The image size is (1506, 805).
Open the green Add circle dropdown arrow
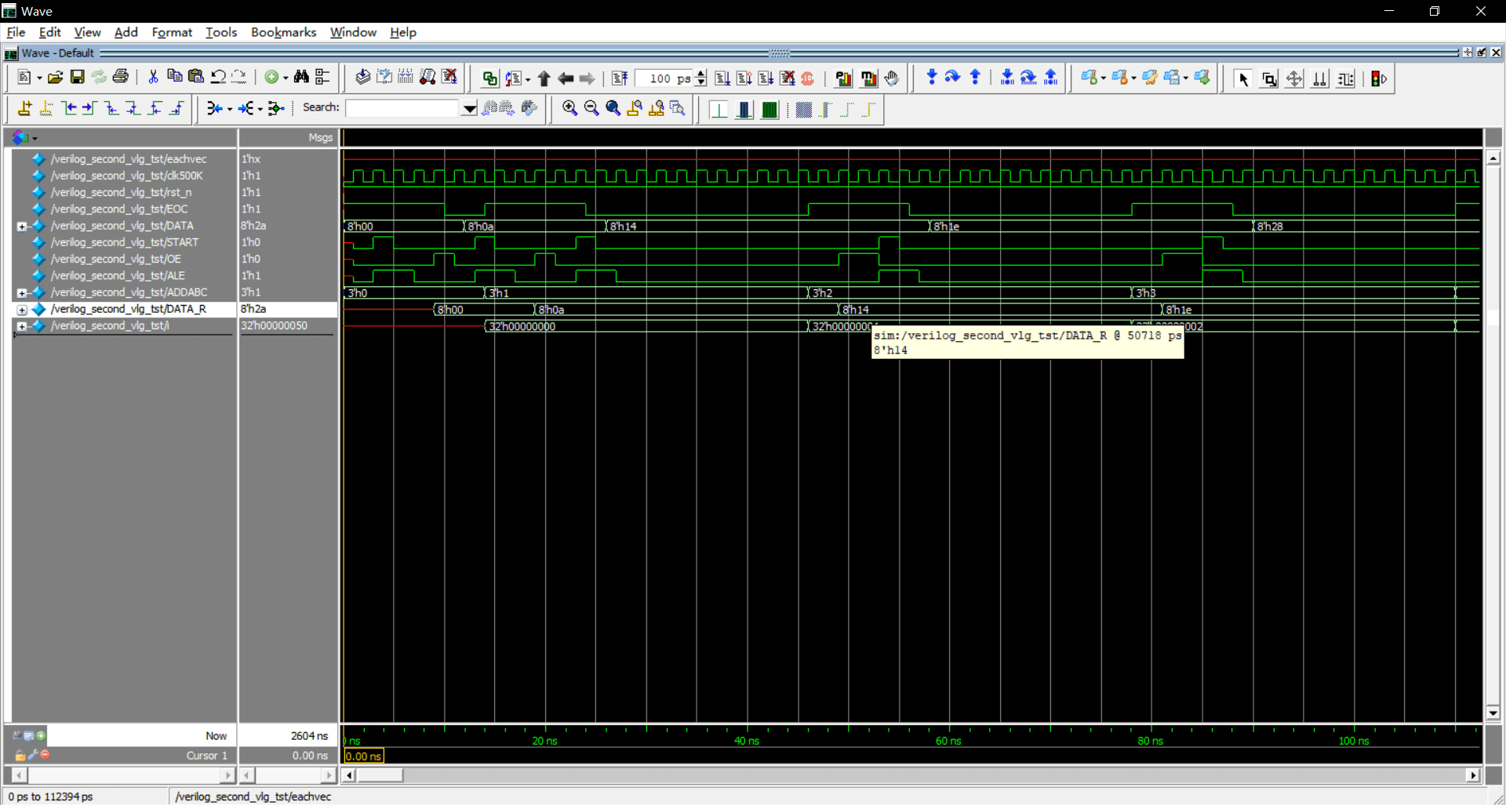tap(286, 78)
